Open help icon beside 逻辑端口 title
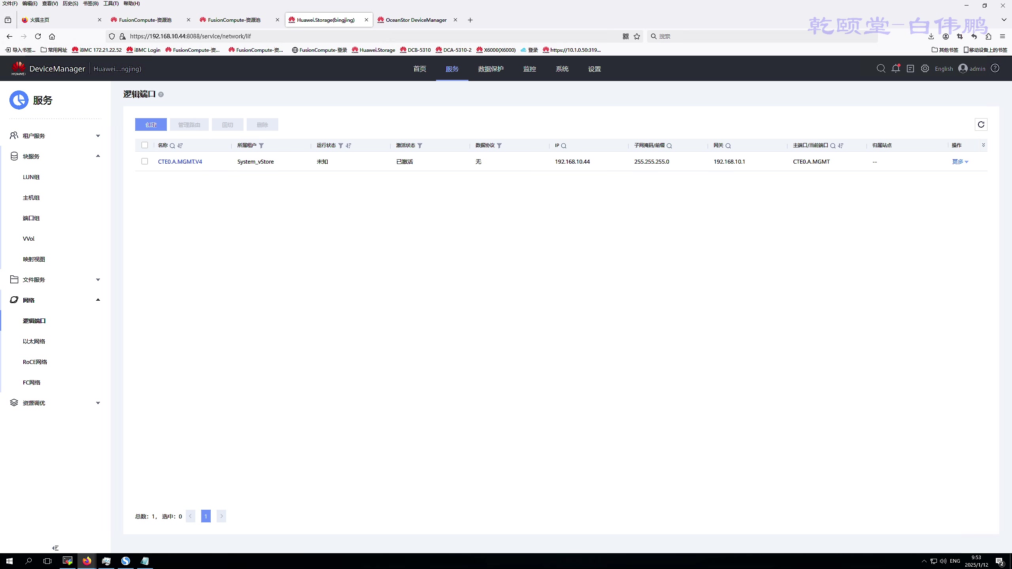The height and width of the screenshot is (569, 1012). point(161,94)
